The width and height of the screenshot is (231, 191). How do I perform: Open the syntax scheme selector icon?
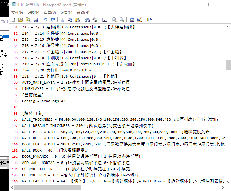coord(132,20)
